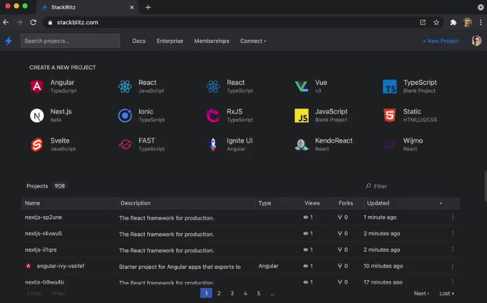This screenshot has height=303, width=487.
Task: Expand the Connect dropdown in navbar
Action: click(x=253, y=41)
